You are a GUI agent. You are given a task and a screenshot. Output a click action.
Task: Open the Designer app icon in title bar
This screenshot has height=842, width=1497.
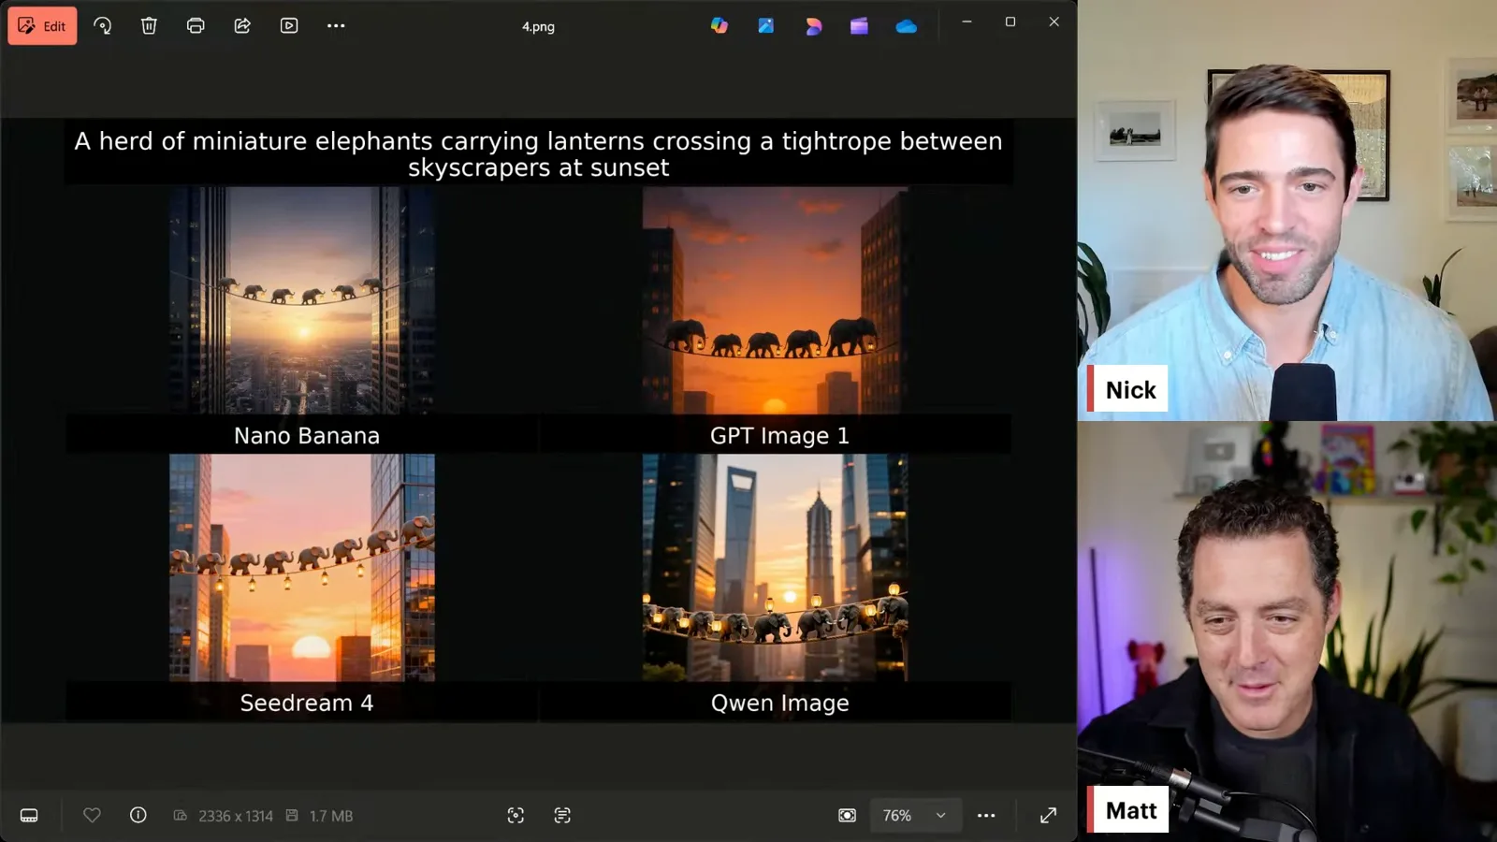(x=813, y=26)
